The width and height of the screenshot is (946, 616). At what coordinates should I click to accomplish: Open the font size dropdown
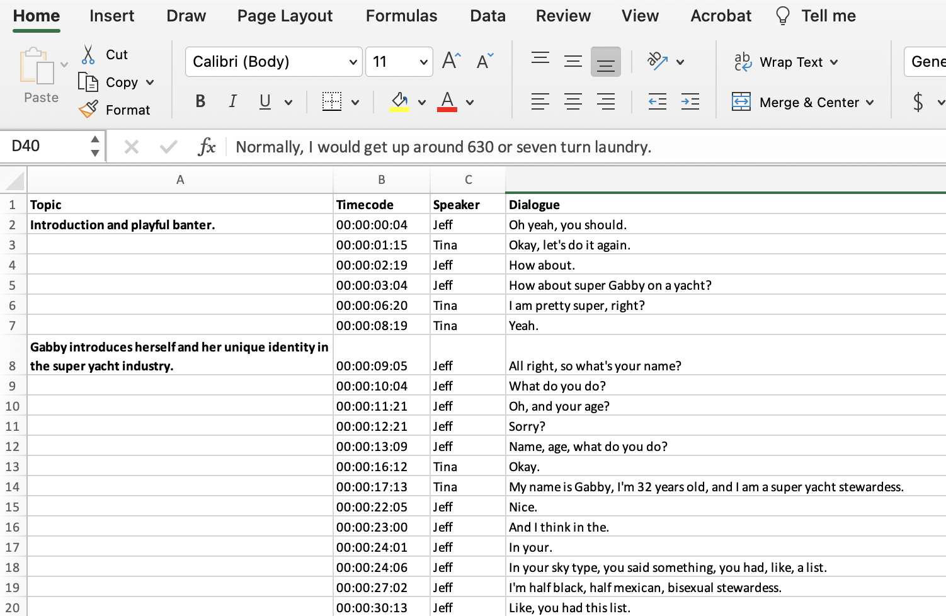click(x=424, y=62)
